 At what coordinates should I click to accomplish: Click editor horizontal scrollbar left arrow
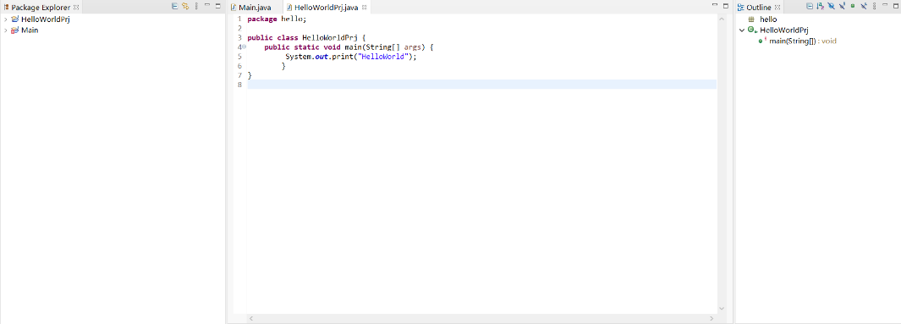[x=251, y=318]
